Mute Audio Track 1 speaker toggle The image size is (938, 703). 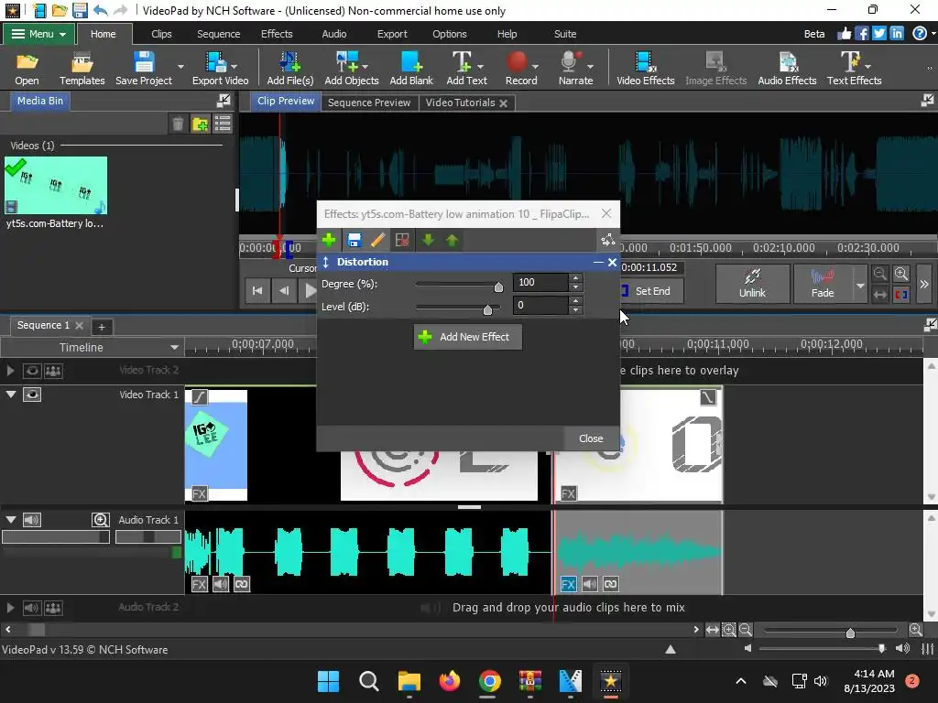point(32,520)
